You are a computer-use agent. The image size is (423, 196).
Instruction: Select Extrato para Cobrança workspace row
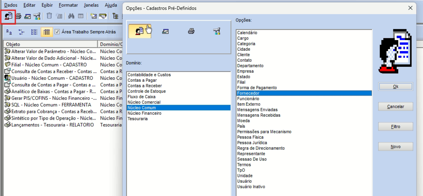pos(64,111)
